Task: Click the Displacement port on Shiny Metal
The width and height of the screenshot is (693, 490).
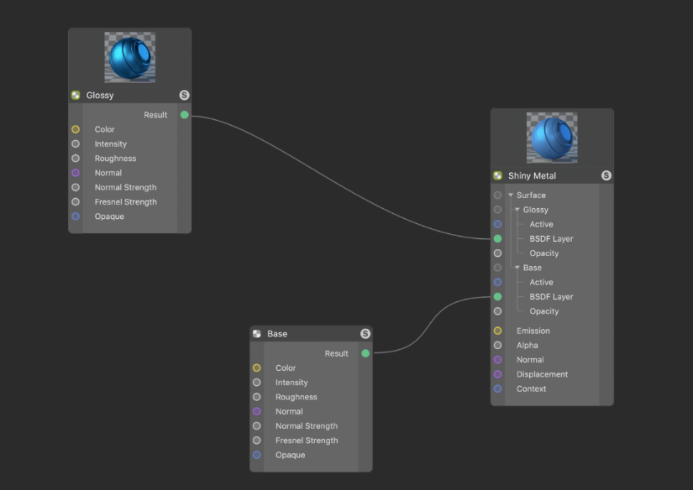Action: [x=498, y=374]
